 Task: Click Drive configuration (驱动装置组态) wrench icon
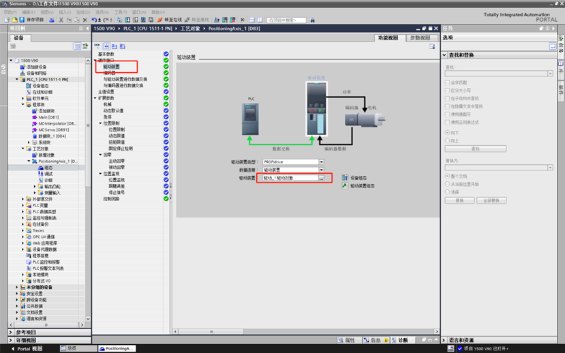(345, 186)
